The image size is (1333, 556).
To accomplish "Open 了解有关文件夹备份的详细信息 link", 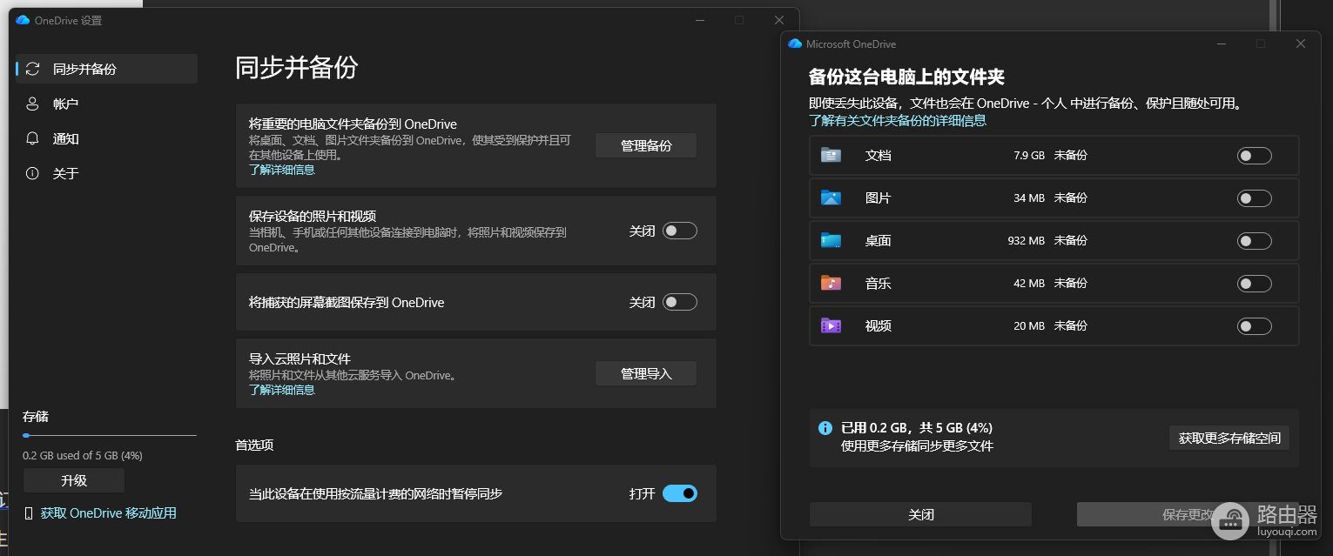I will point(898,121).
